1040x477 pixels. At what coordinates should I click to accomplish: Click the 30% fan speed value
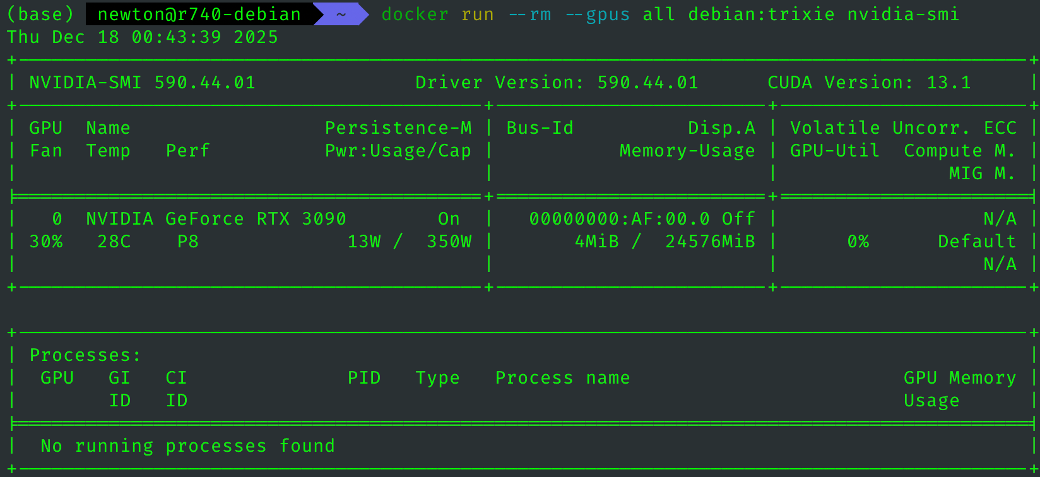(46, 242)
